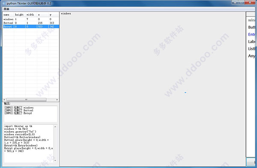Screen dimensions: 257x168
Task: Click the code box's scroll-up arrow
Action: pos(55,127)
